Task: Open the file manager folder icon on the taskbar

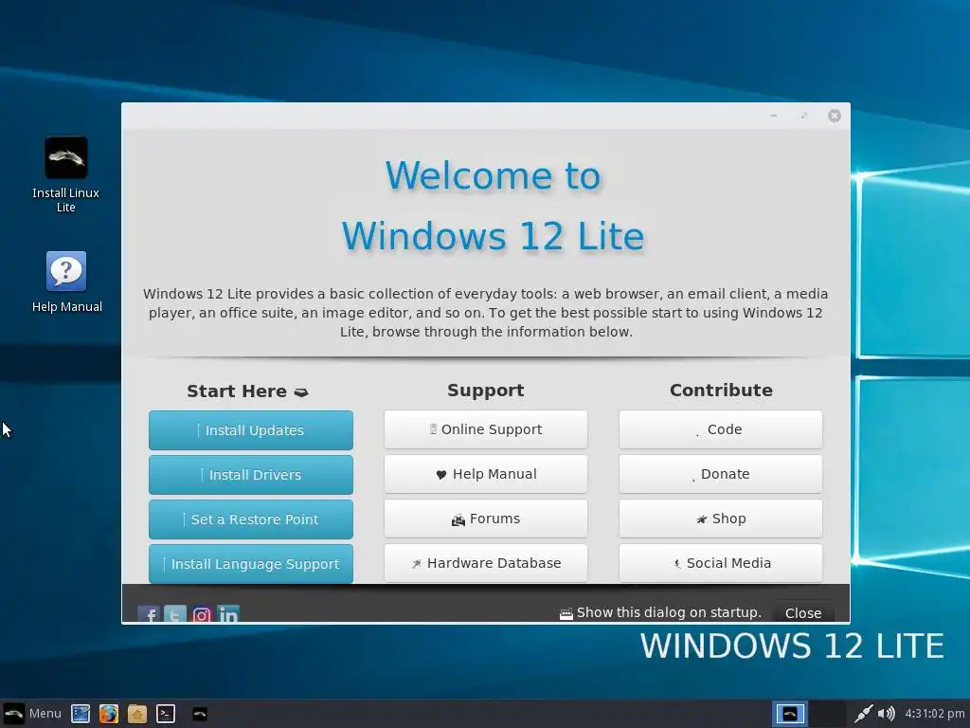Action: (137, 714)
